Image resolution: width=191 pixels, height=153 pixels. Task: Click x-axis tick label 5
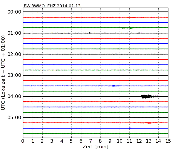pos(71,141)
